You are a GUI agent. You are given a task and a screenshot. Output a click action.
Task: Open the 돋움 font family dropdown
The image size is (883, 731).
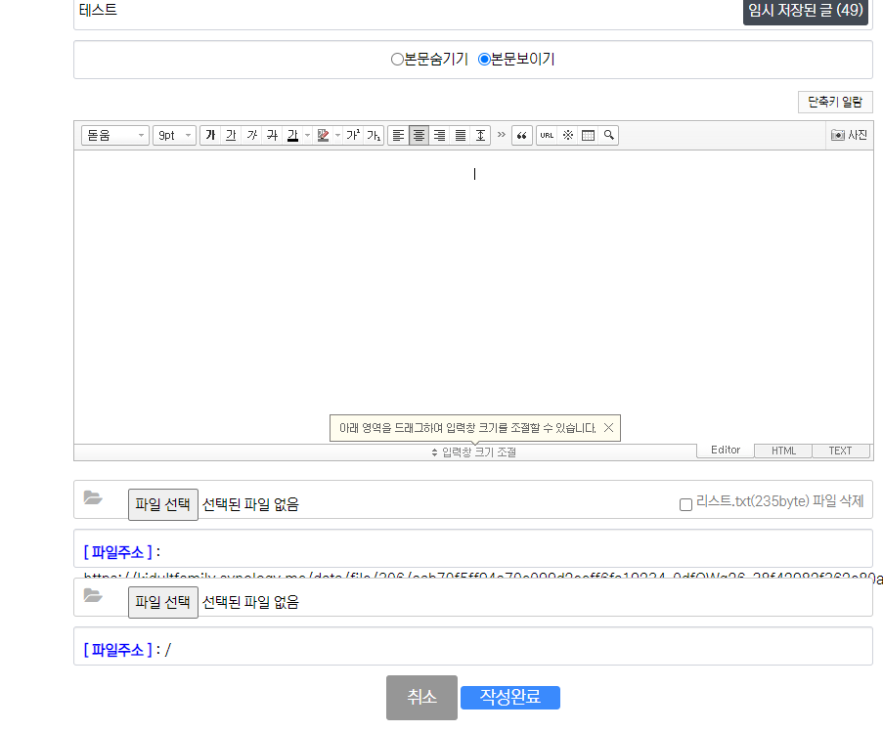pyautogui.click(x=114, y=136)
